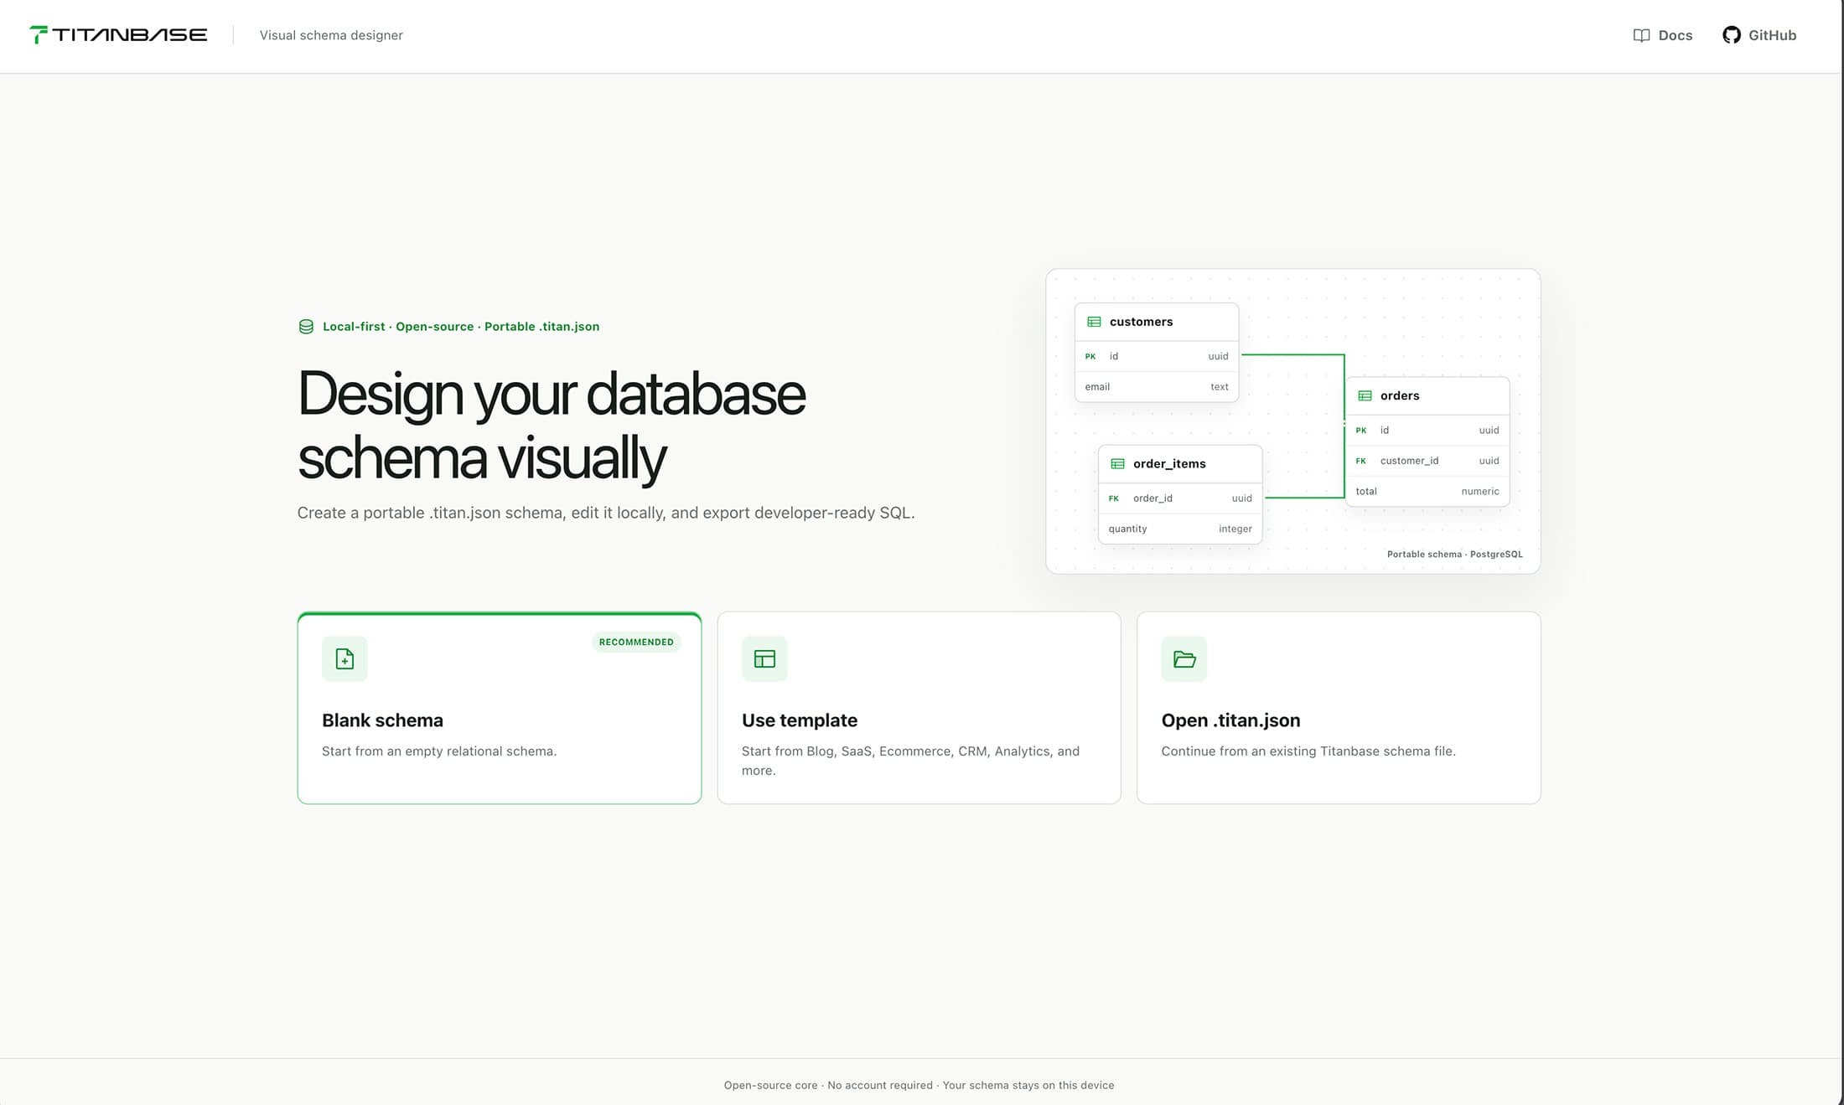This screenshot has width=1844, height=1105.
Task: Click the Blank schema new-file icon
Action: (344, 658)
